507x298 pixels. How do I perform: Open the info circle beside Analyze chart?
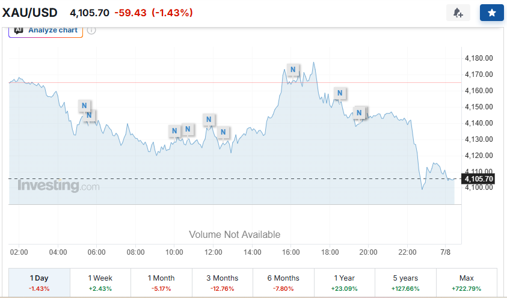(x=91, y=31)
